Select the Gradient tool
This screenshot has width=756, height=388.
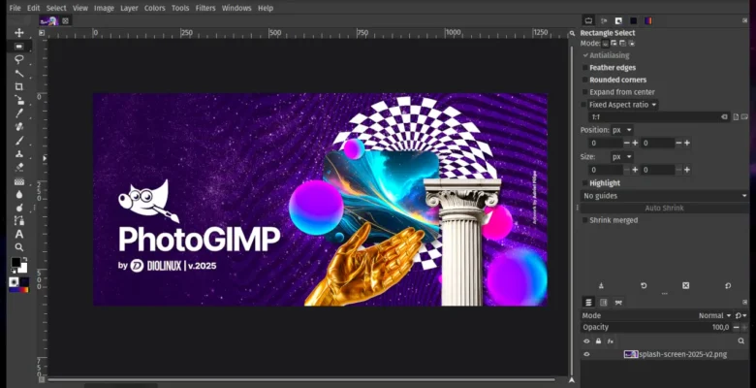pyautogui.click(x=18, y=181)
